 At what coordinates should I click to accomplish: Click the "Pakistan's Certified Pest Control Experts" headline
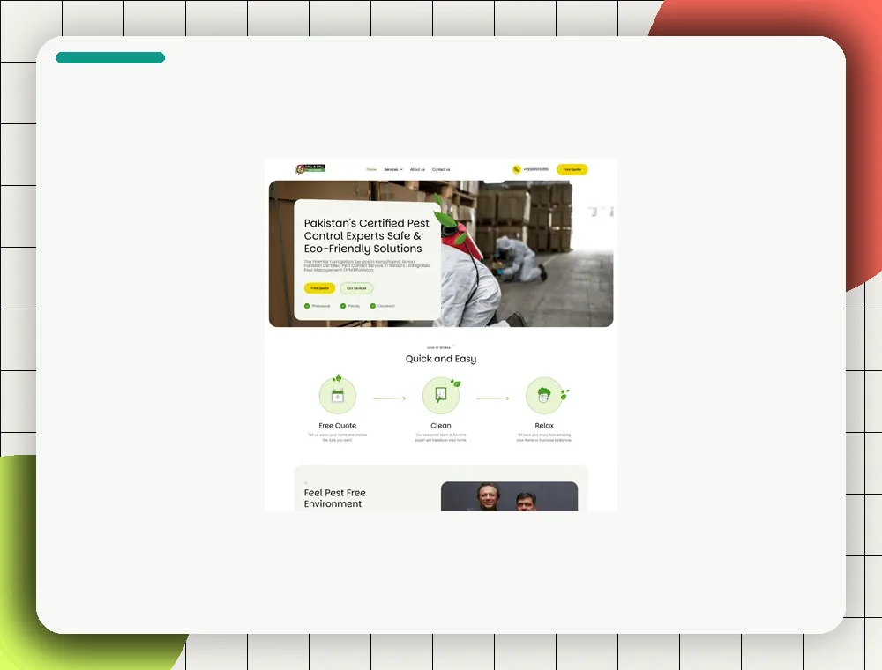367,235
